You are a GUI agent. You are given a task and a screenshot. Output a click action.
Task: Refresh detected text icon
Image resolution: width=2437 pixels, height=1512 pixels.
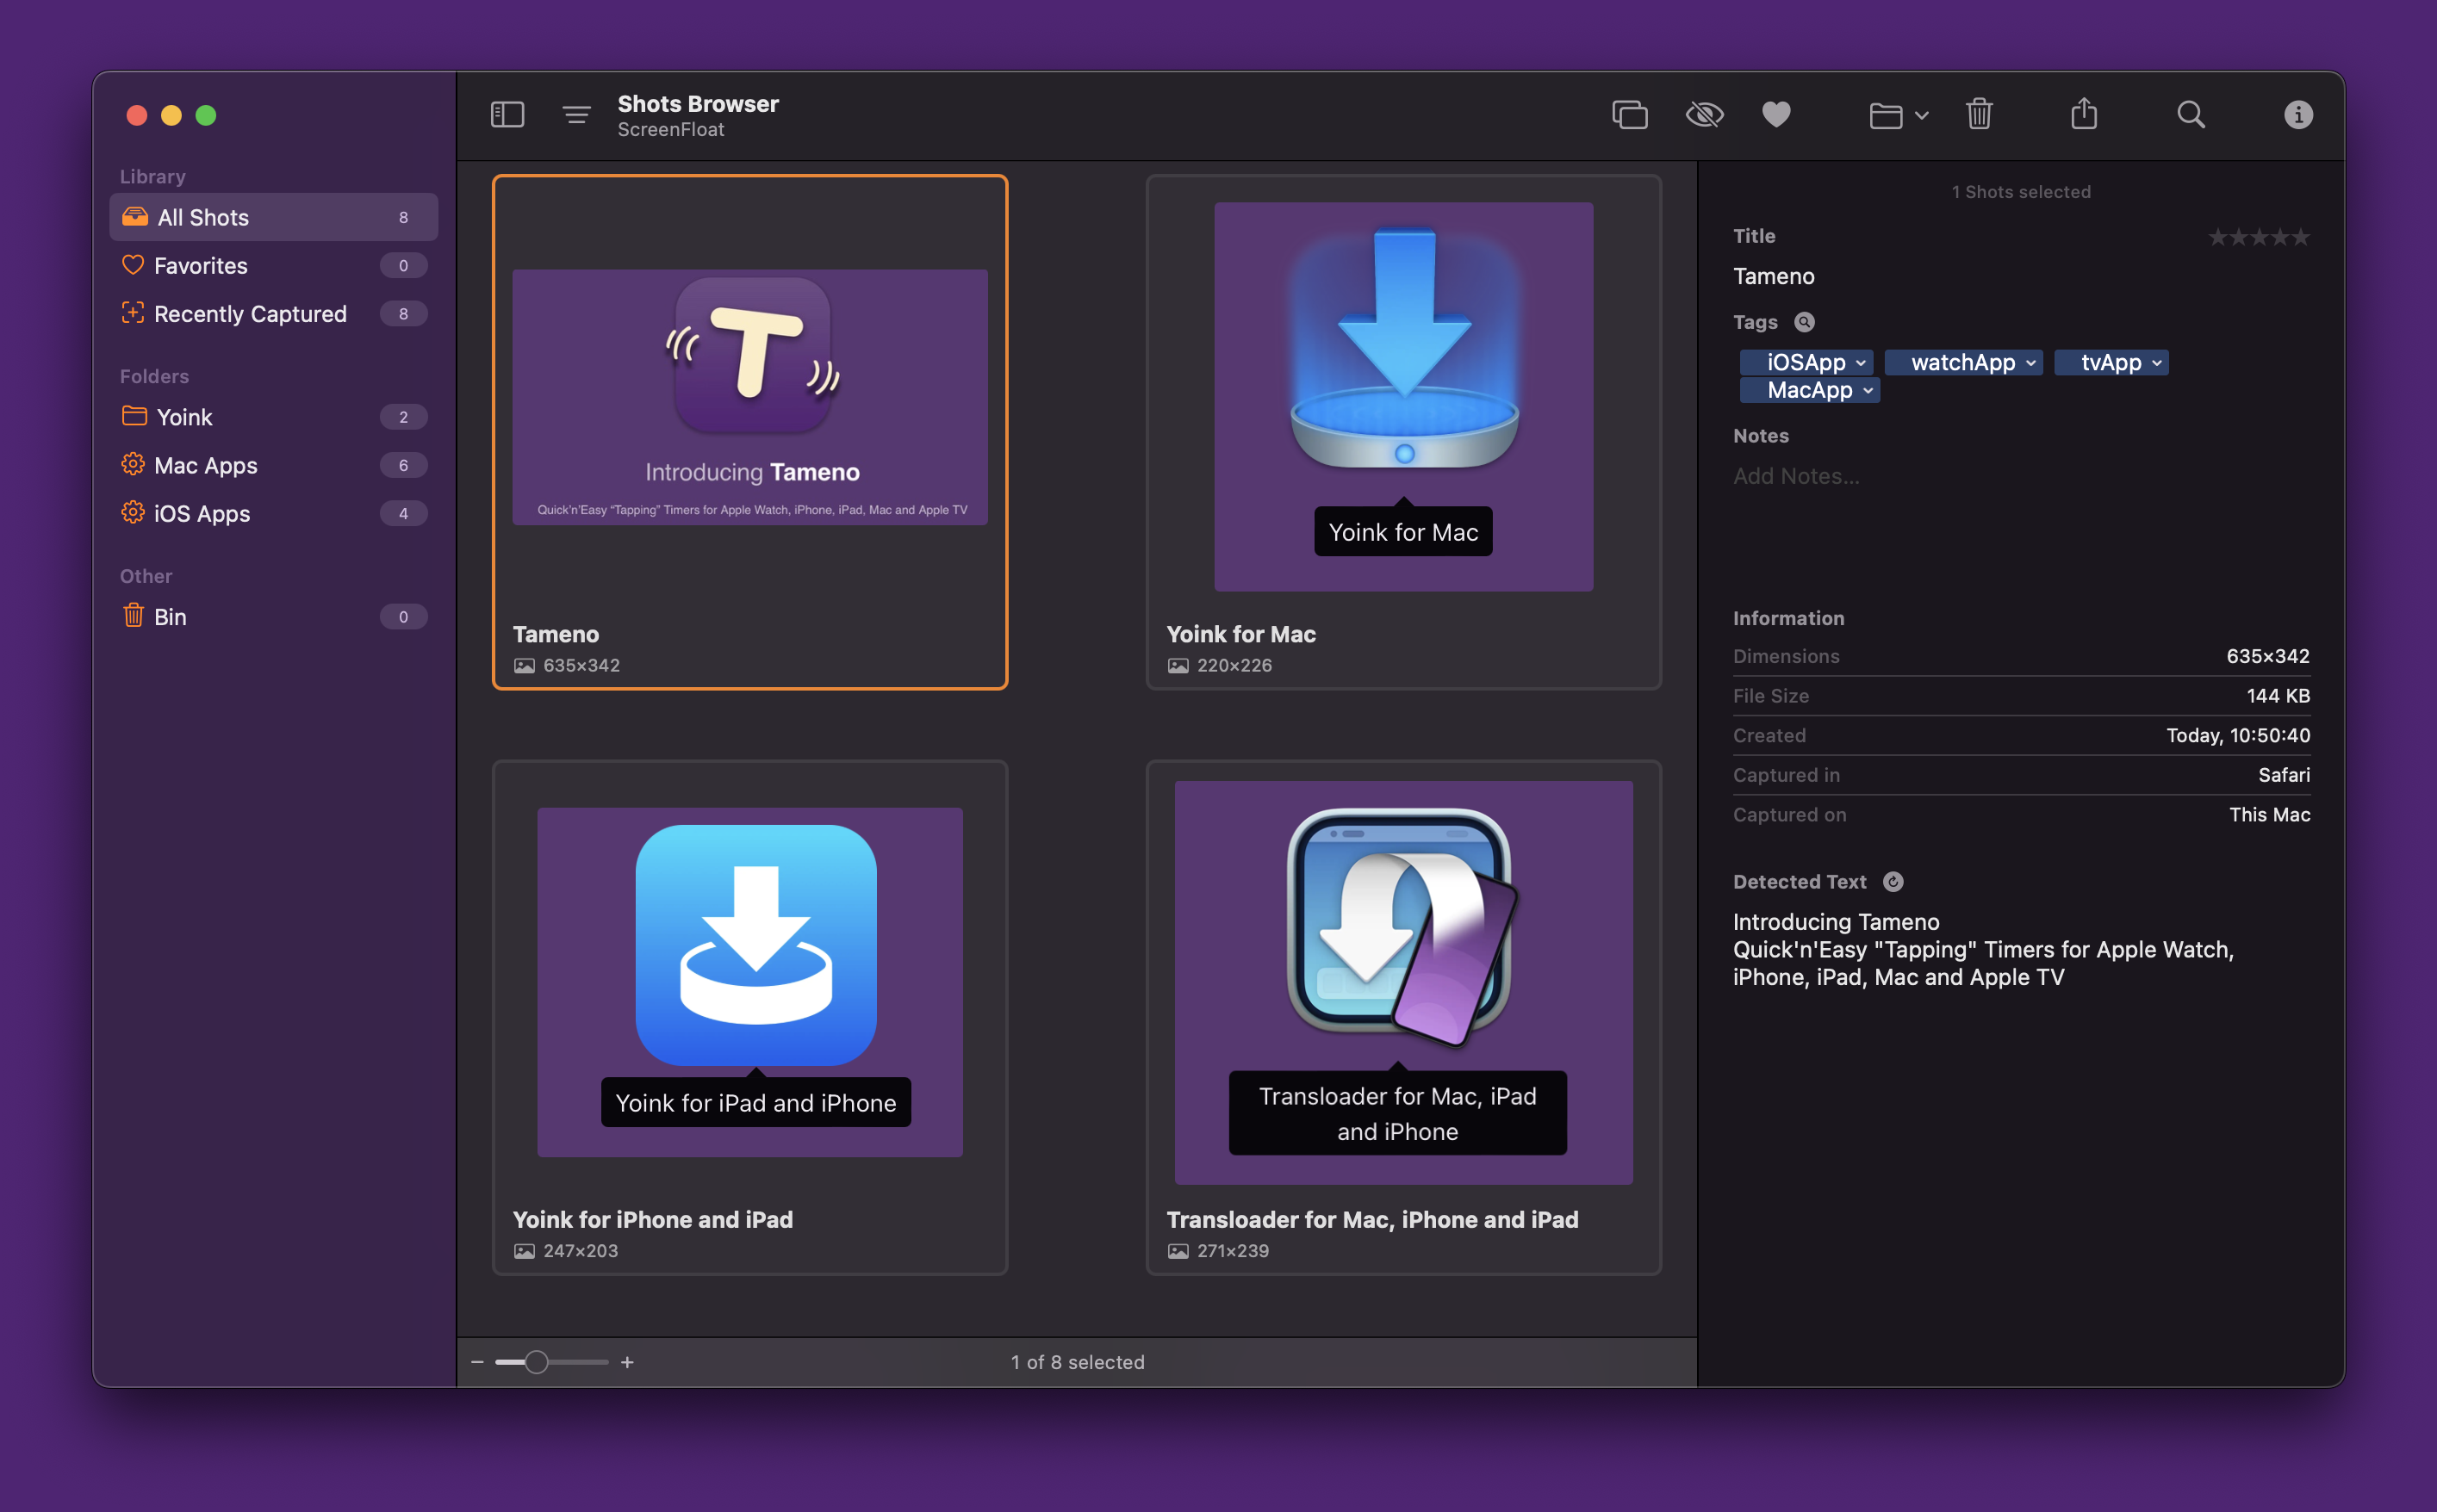pyautogui.click(x=1893, y=881)
